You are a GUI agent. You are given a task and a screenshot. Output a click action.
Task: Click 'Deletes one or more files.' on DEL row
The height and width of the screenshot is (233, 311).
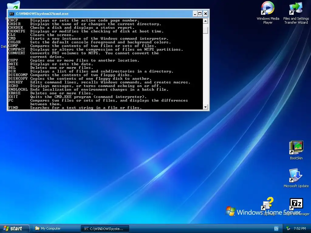point(62,68)
